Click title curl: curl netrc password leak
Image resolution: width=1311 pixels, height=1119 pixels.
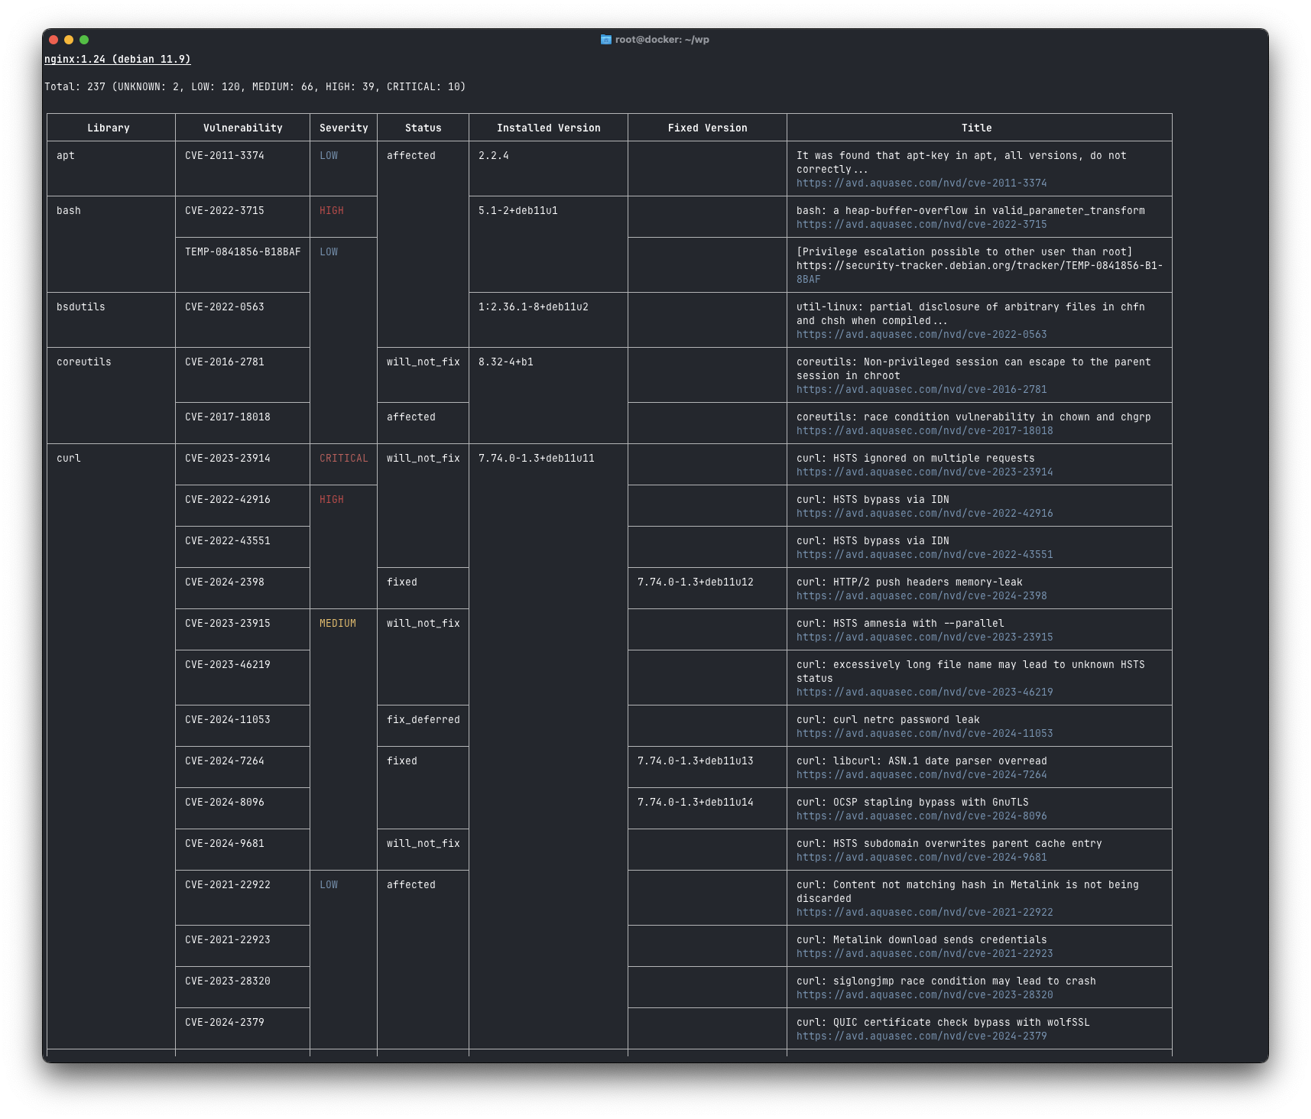(888, 720)
